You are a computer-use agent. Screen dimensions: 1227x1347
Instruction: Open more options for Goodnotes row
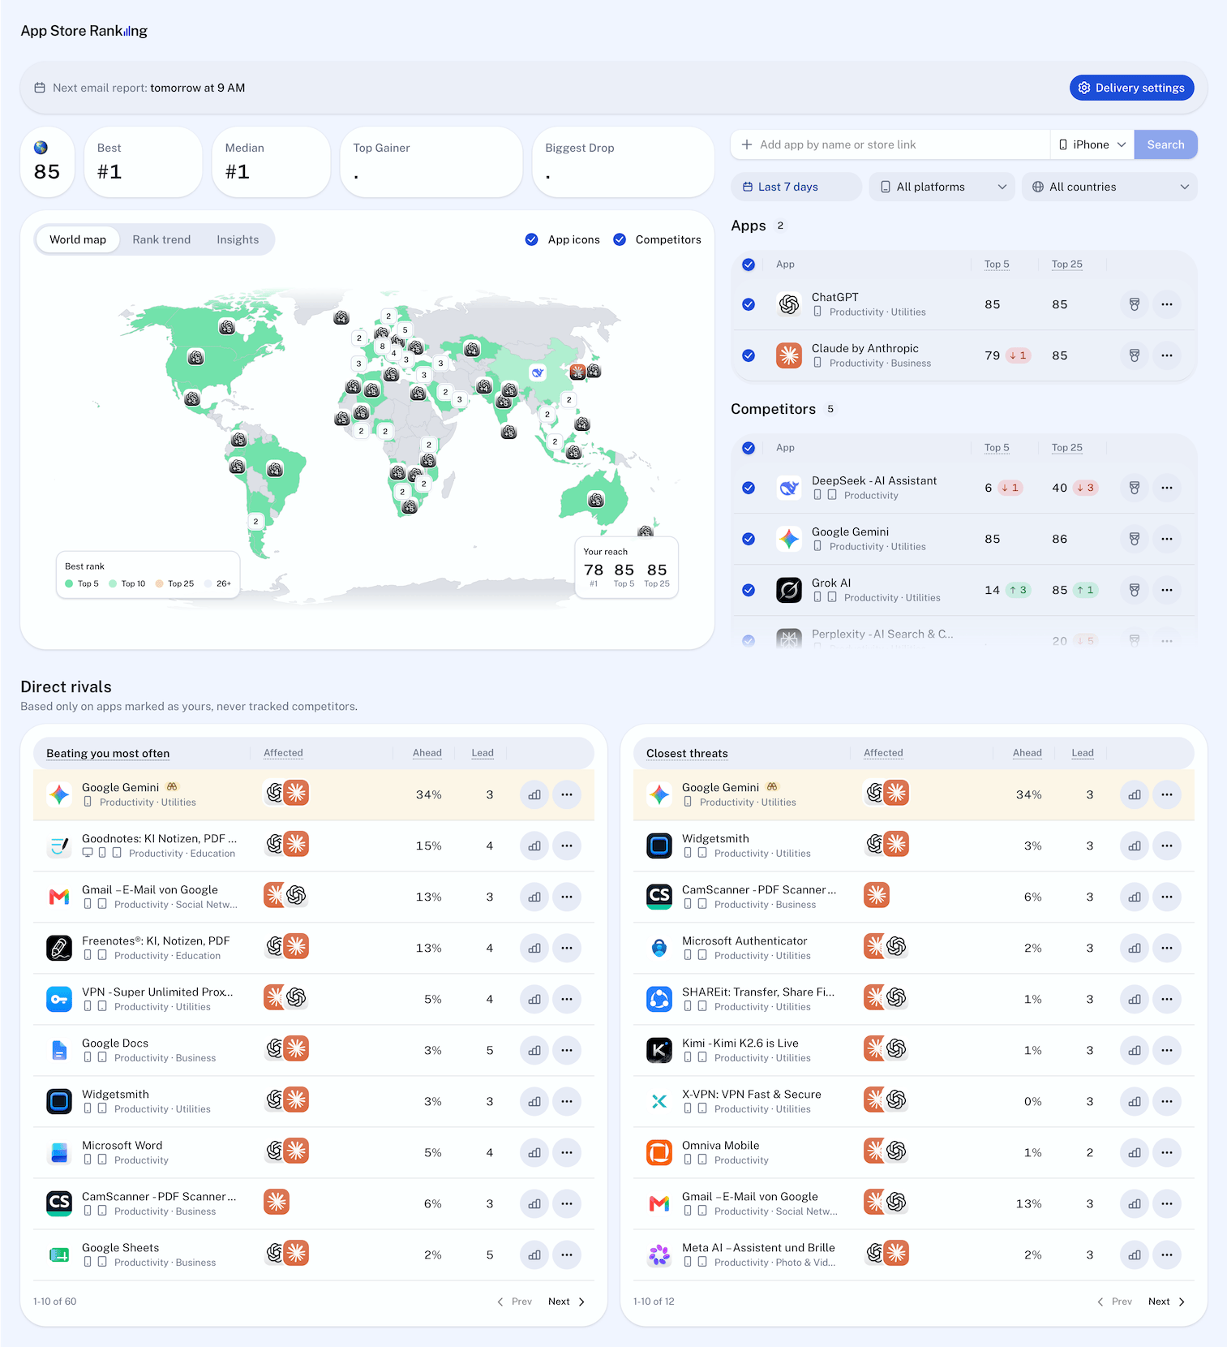pos(566,846)
